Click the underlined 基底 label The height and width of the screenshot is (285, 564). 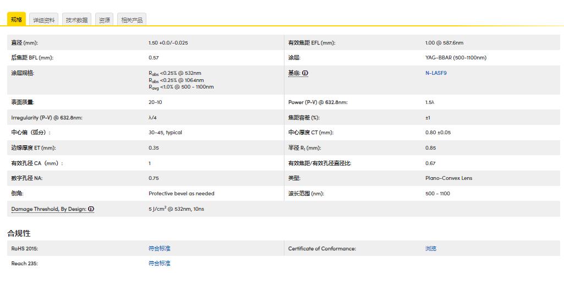(294, 73)
